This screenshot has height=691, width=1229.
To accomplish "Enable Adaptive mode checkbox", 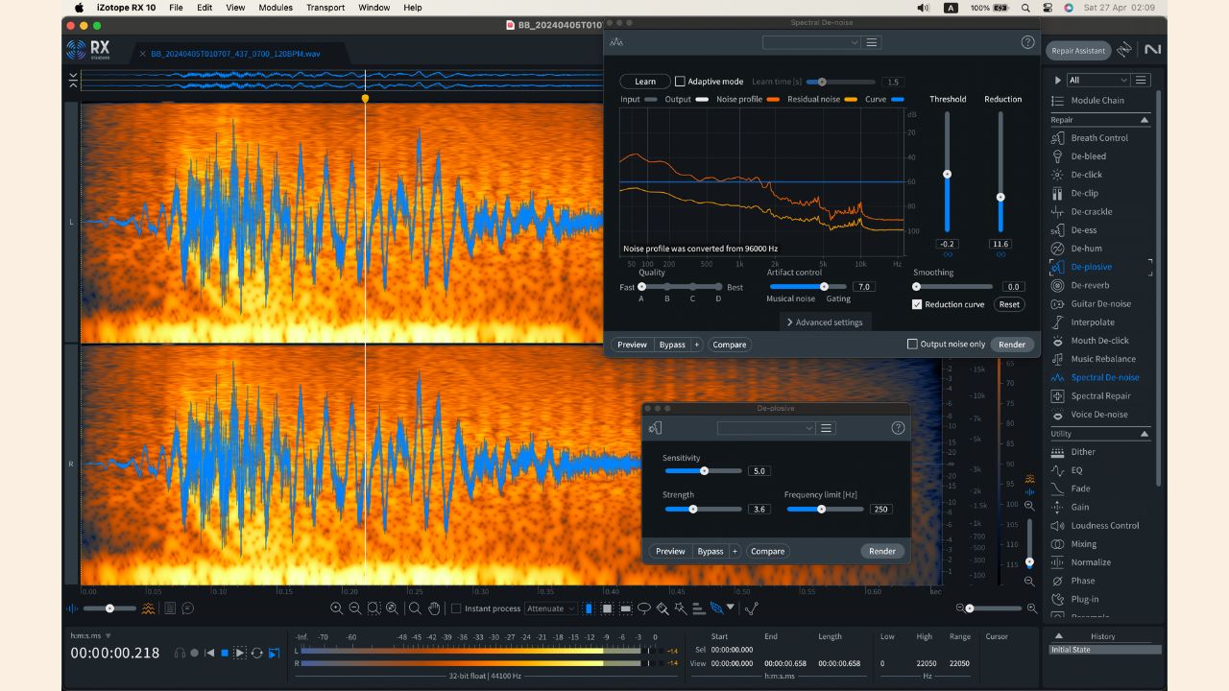I will pyautogui.click(x=680, y=82).
